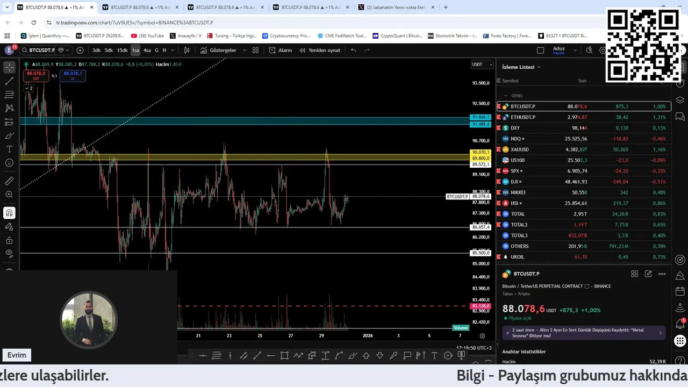
Task: Reload the page with browser refresh
Action: pos(33,23)
